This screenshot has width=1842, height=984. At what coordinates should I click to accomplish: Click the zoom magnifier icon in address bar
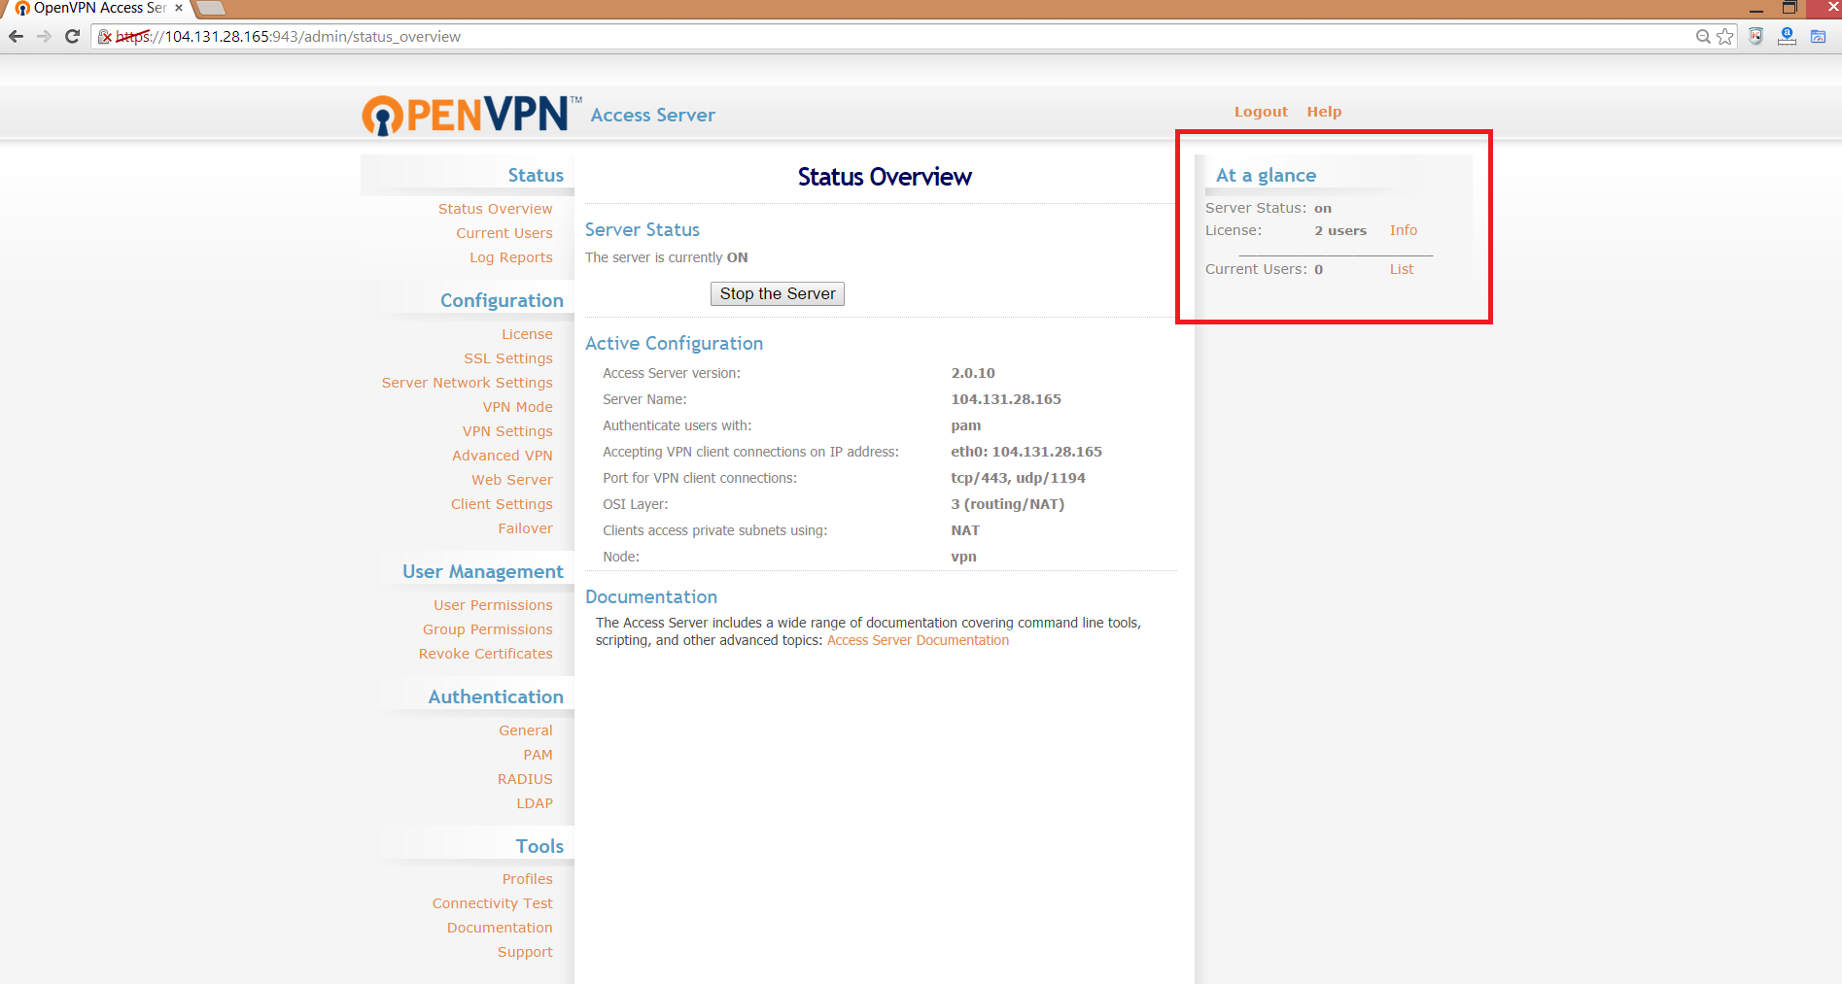pos(1703,37)
